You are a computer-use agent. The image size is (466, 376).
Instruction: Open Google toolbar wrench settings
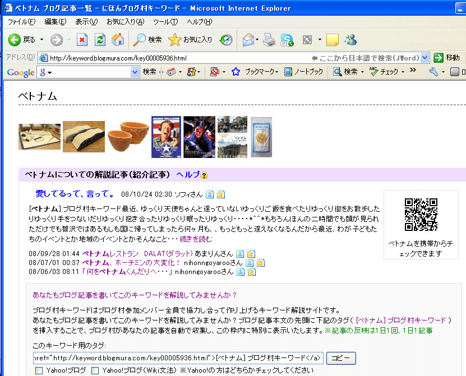point(433,72)
